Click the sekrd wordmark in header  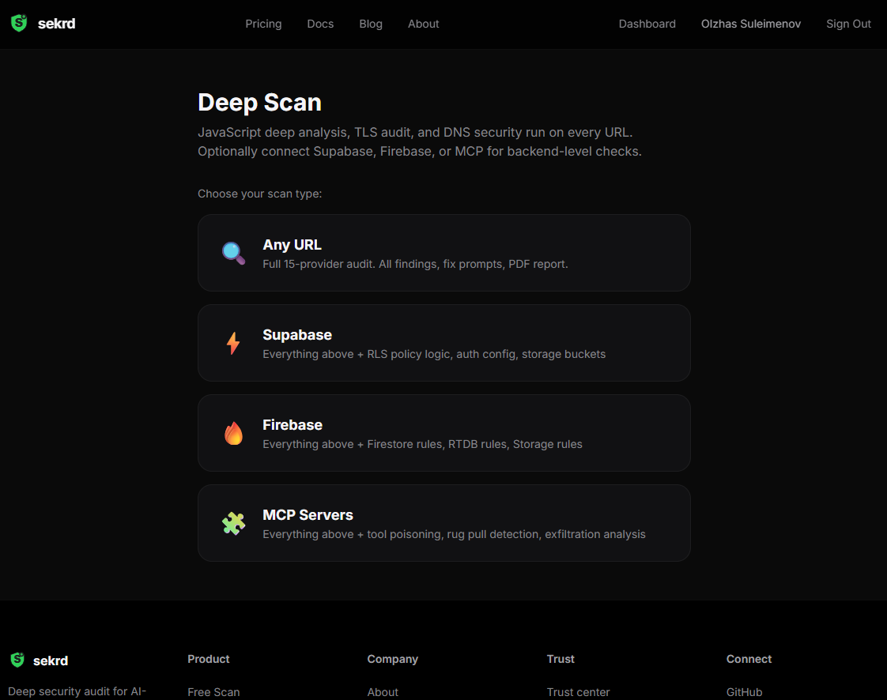(57, 24)
